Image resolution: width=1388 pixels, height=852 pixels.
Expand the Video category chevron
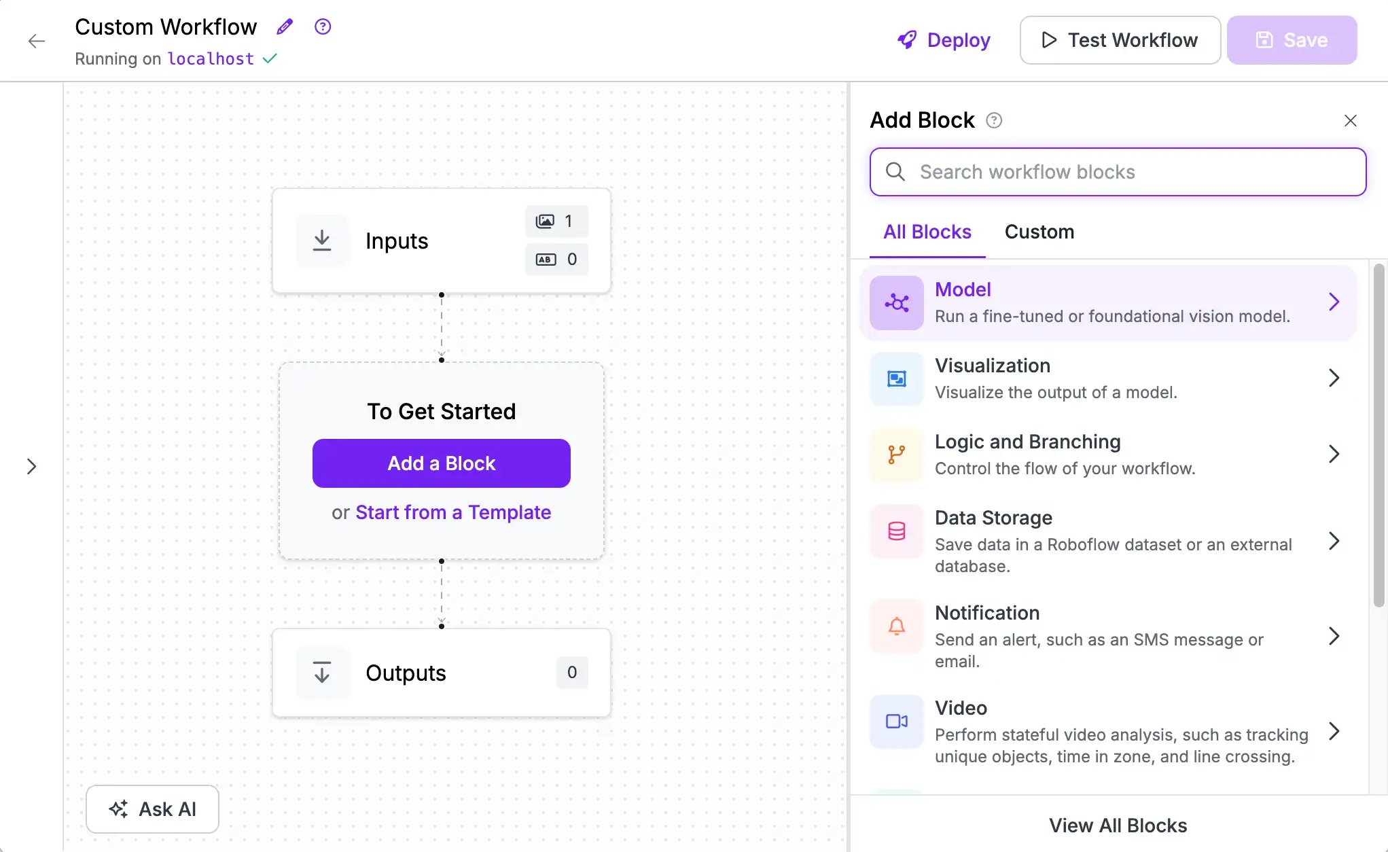(1334, 731)
